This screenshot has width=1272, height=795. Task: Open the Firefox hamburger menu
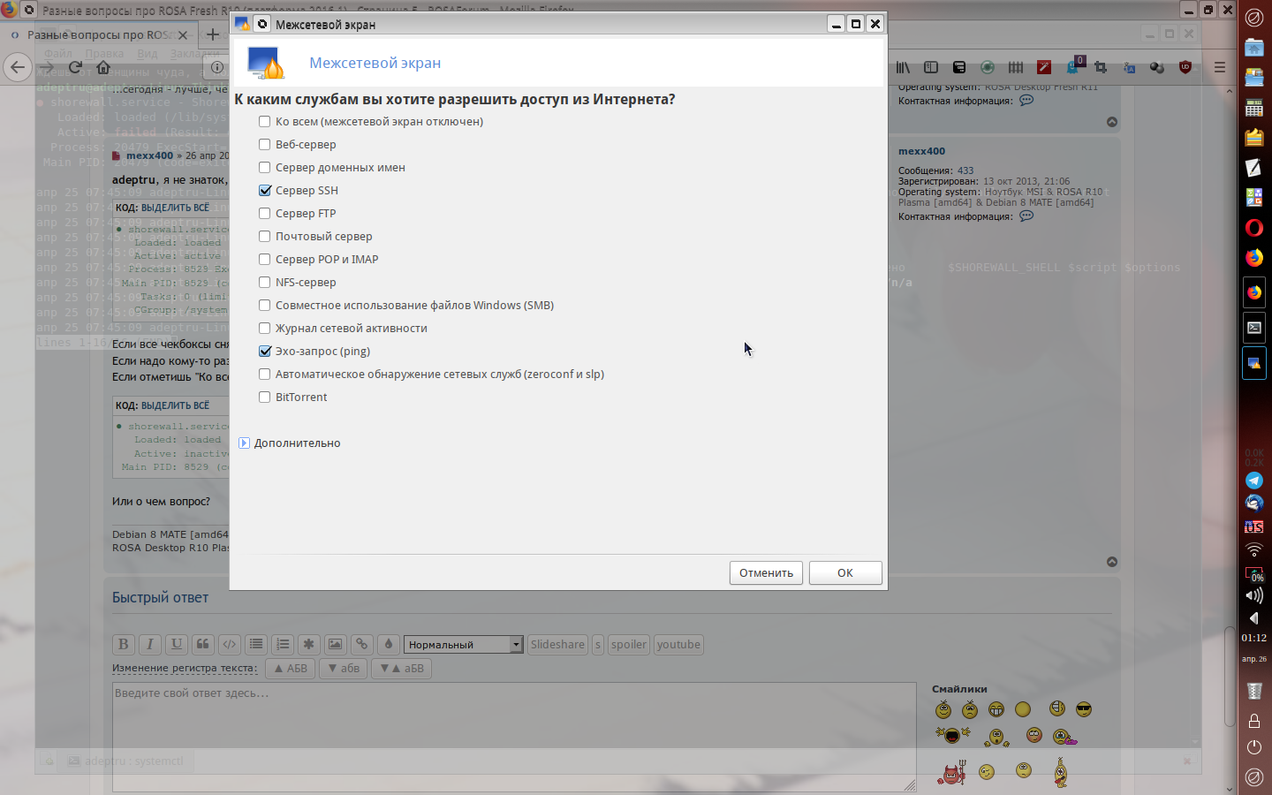click(x=1220, y=67)
